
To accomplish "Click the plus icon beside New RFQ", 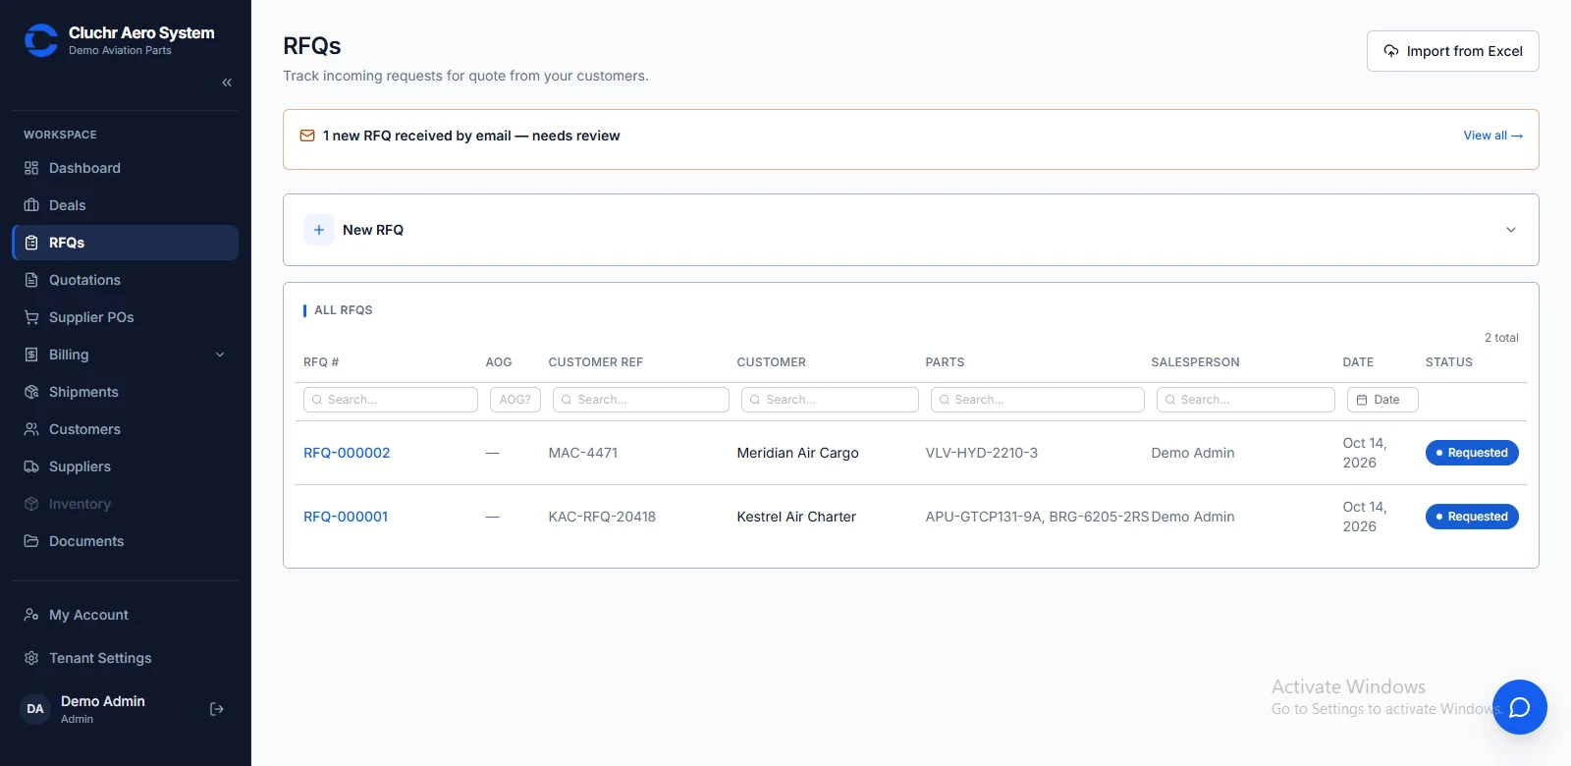I will coord(319,230).
